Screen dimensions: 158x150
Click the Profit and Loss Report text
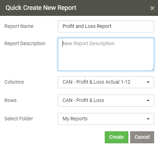coord(87,26)
